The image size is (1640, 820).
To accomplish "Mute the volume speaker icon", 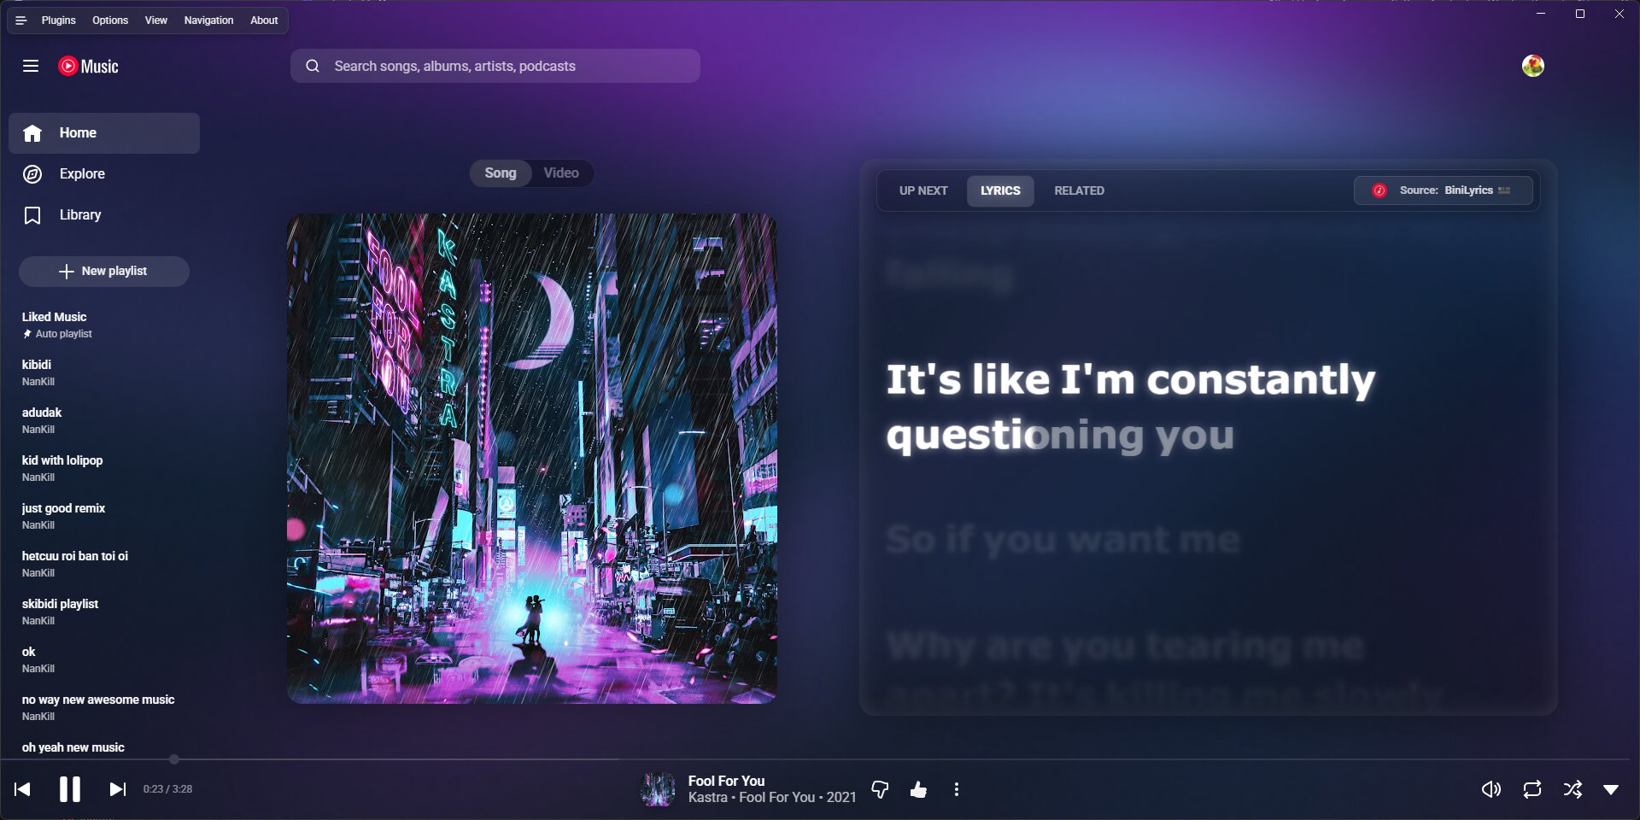I will [1491, 789].
